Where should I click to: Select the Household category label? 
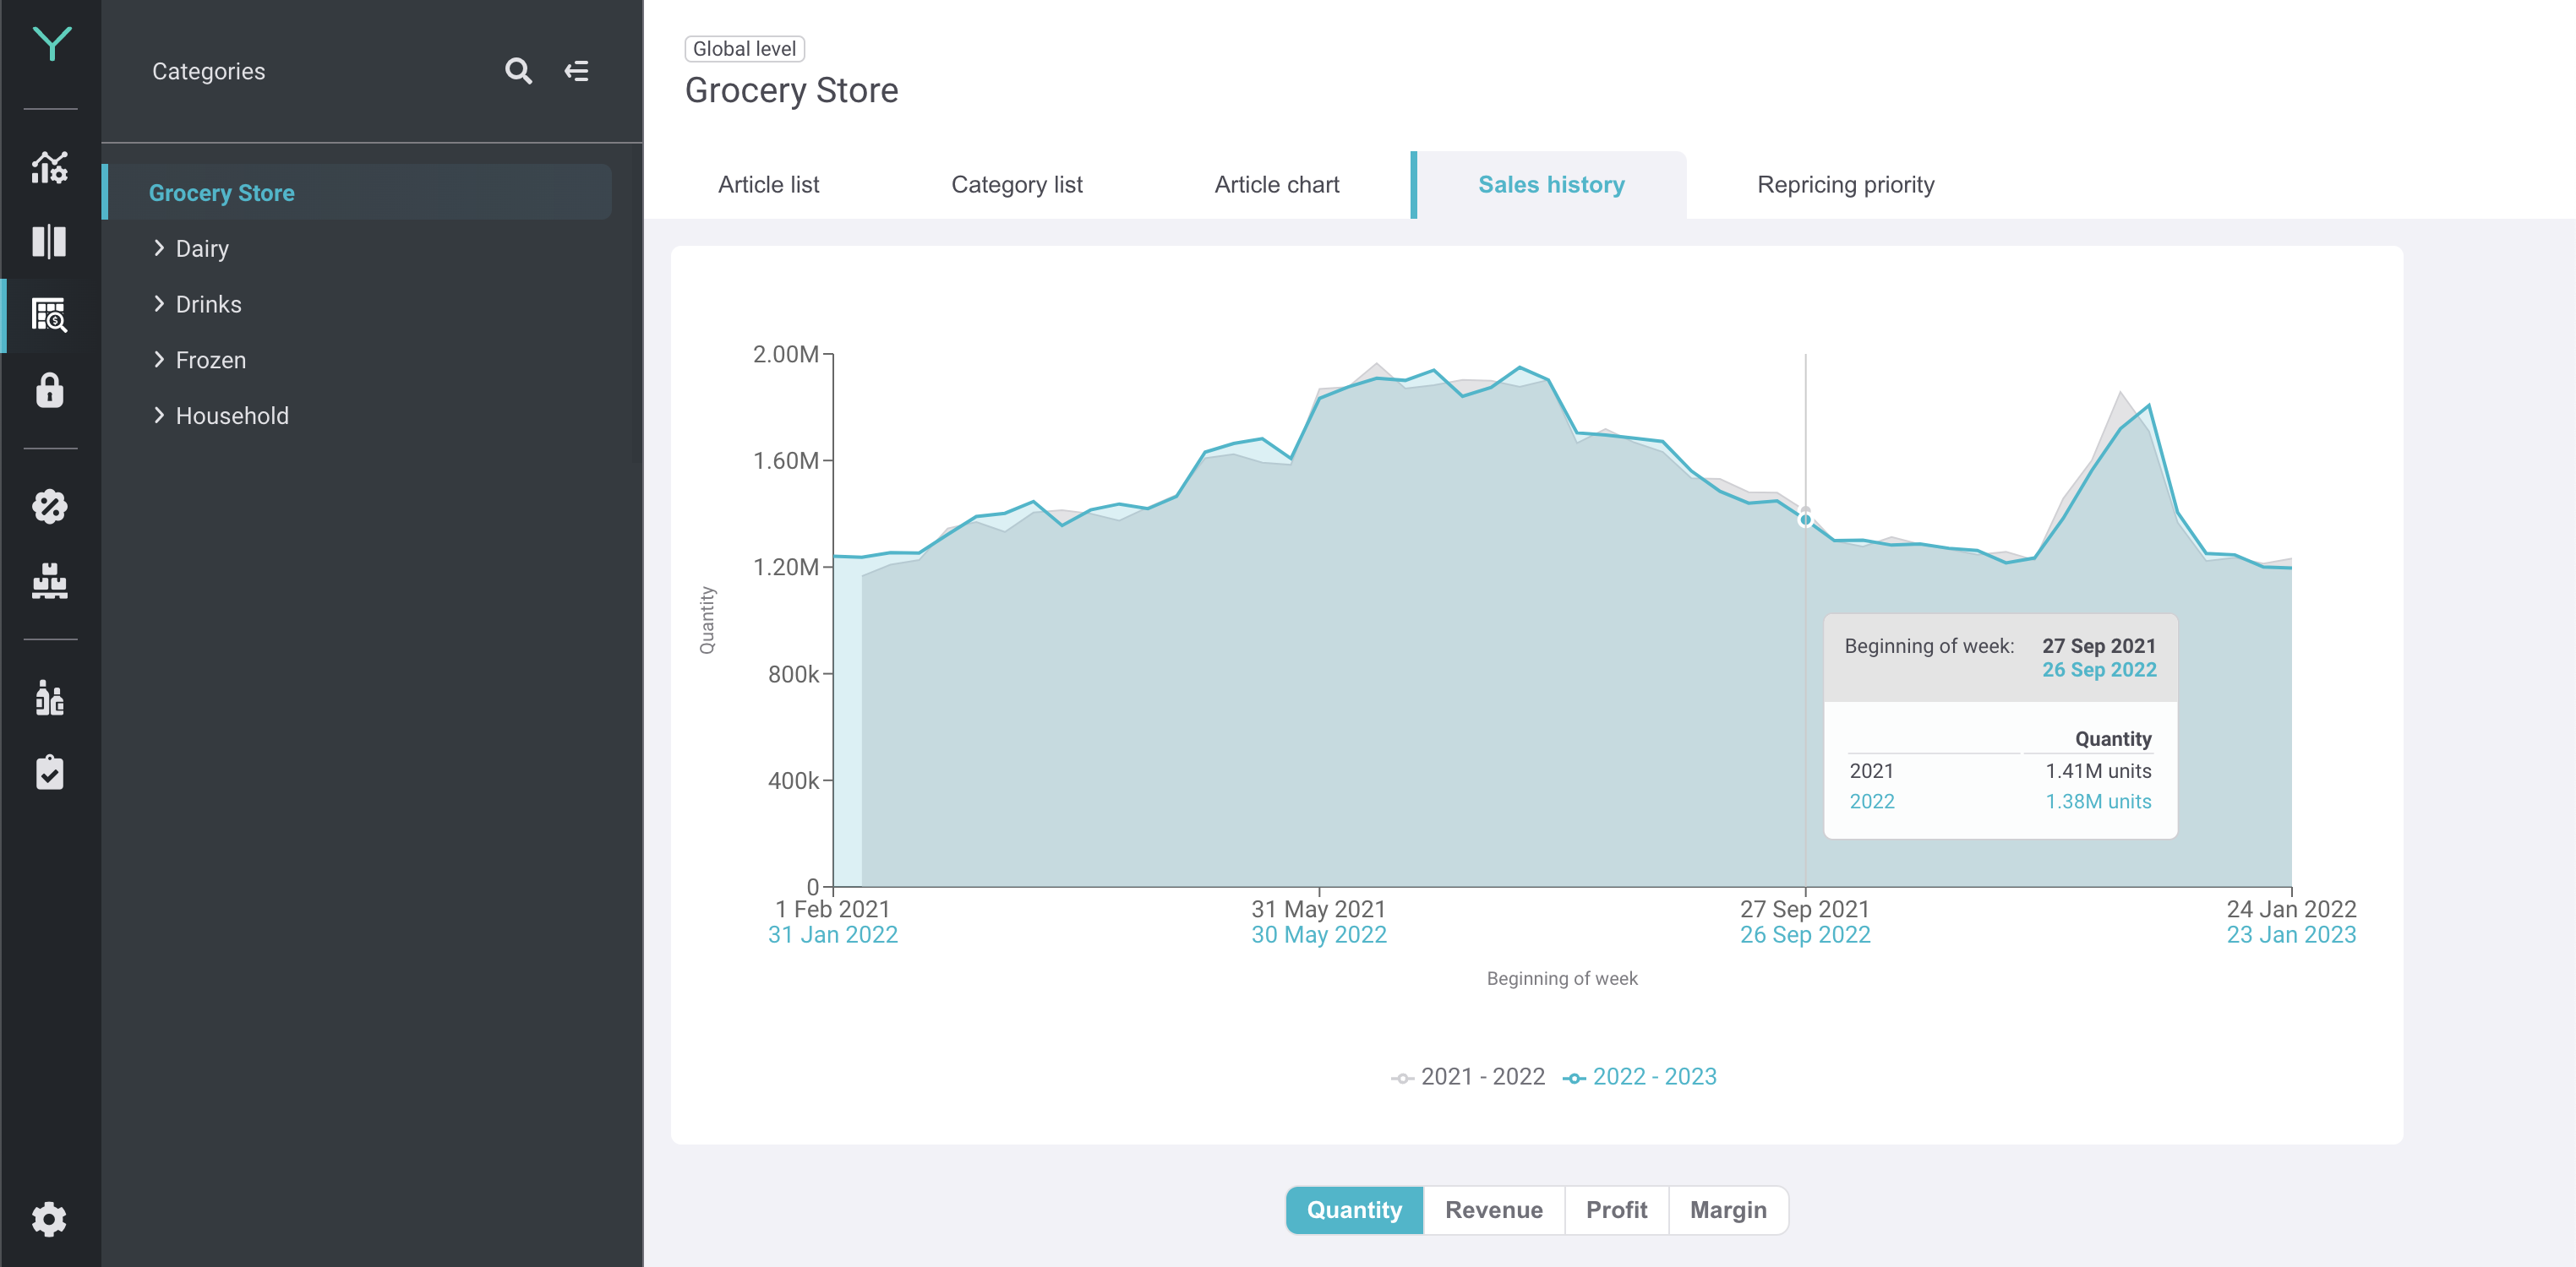click(x=232, y=416)
